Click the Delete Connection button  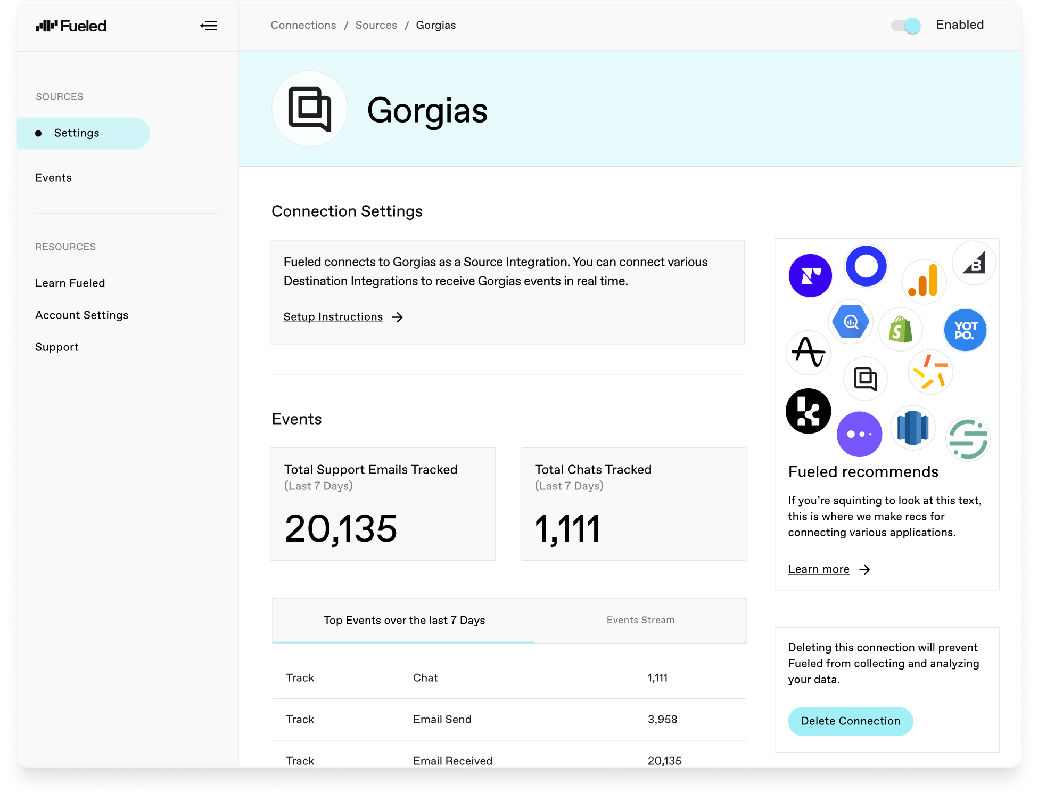point(851,721)
